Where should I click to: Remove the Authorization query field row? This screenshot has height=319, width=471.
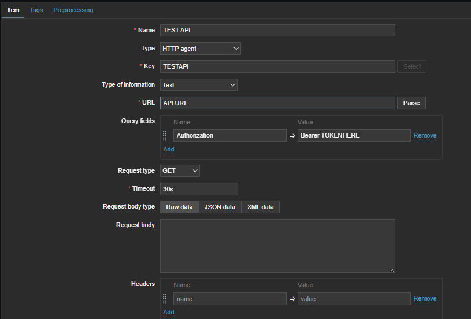click(425, 136)
